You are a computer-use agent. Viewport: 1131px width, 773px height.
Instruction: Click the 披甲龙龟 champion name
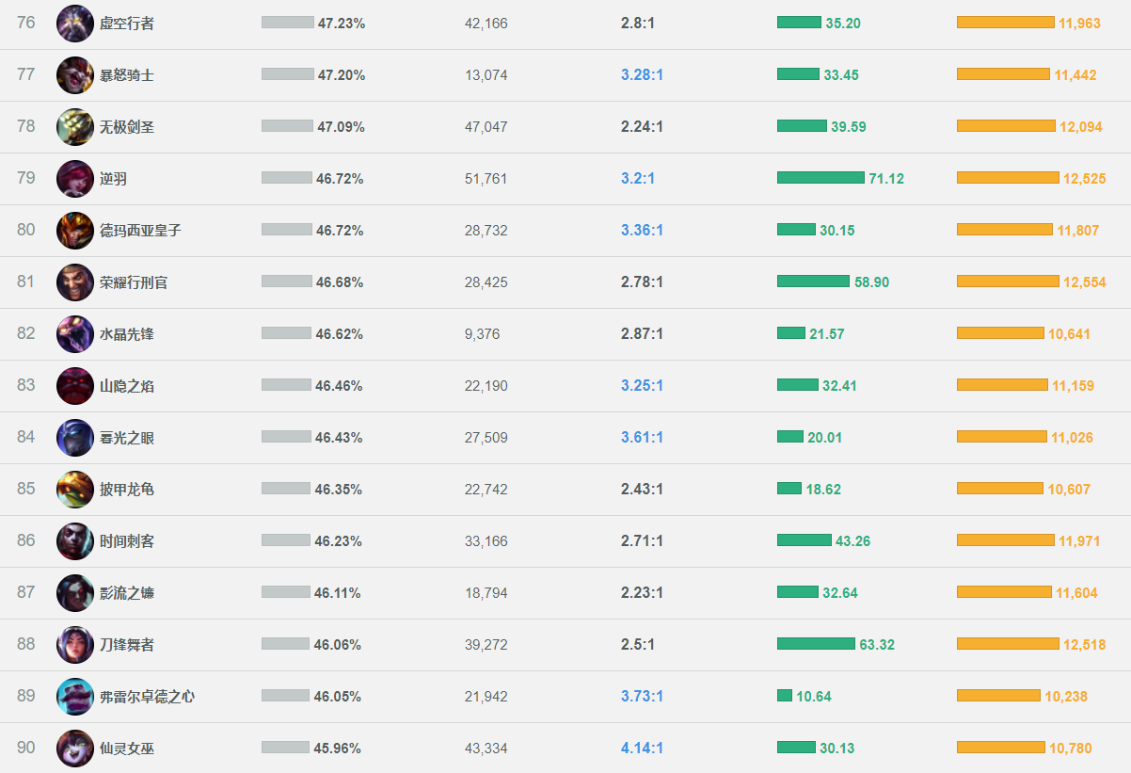coord(127,490)
